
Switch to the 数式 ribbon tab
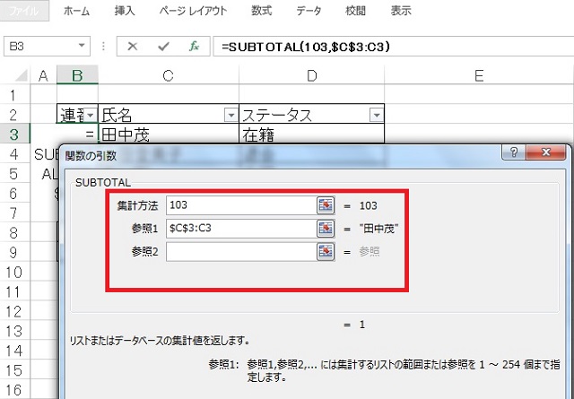point(262,12)
